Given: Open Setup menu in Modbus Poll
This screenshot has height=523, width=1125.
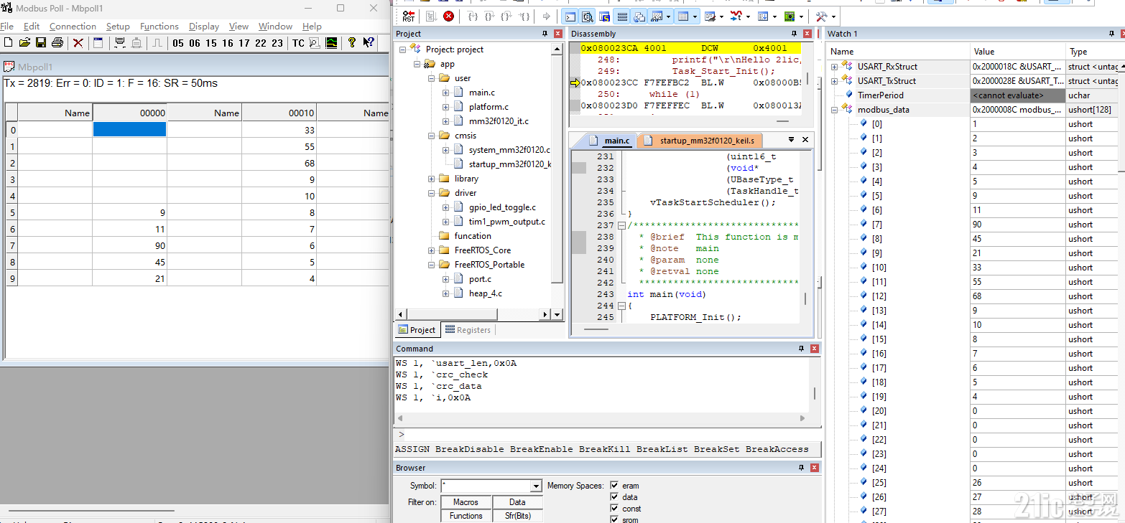Looking at the screenshot, I should pos(118,26).
